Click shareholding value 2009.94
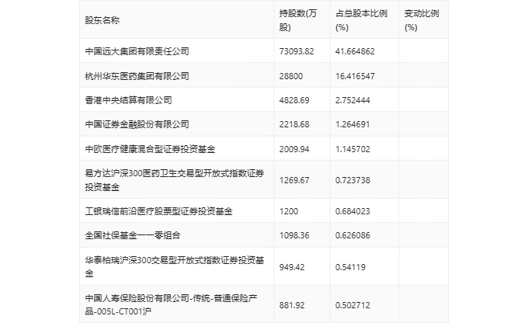Screen dimensions: 528x323 (x=294, y=149)
